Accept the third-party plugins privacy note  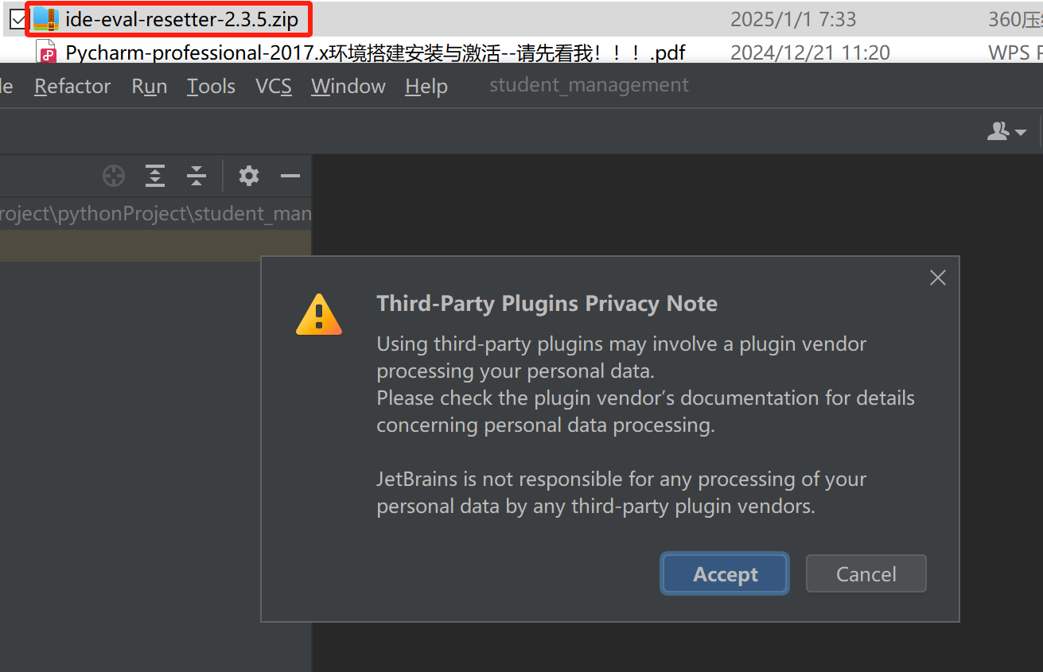(725, 574)
